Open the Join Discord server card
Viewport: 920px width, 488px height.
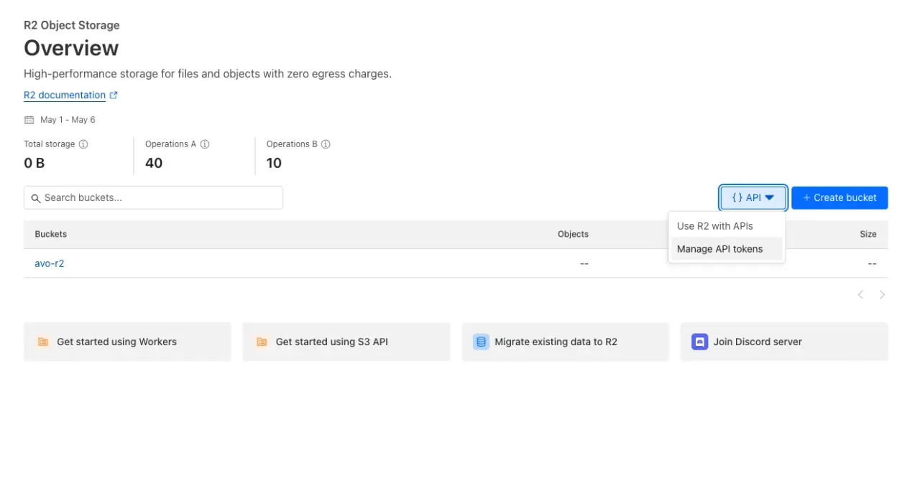(783, 342)
